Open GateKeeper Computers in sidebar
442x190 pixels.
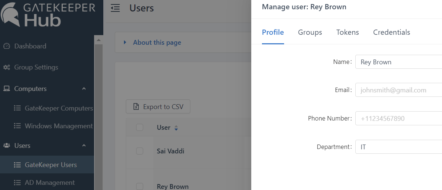pos(58,108)
